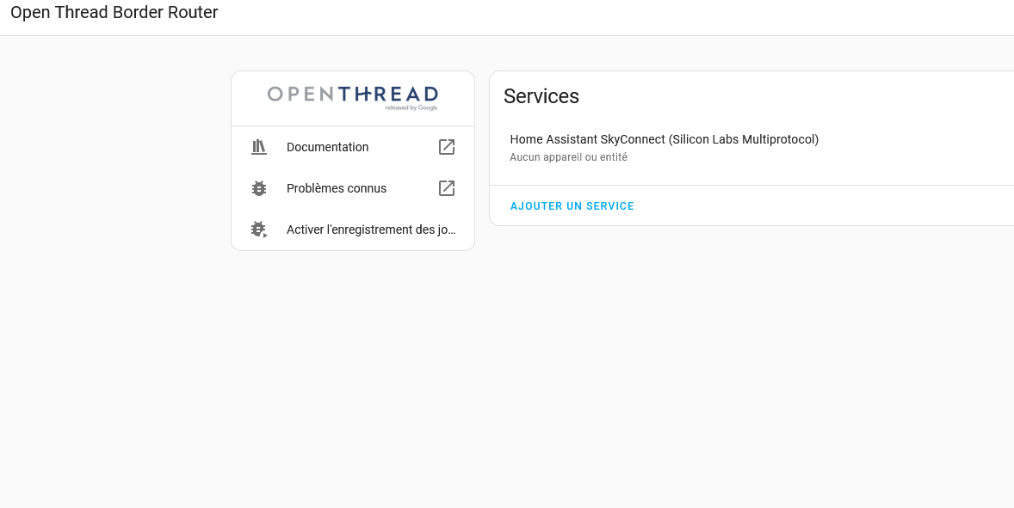
Task: Click the Documentation books icon
Action: (x=259, y=147)
